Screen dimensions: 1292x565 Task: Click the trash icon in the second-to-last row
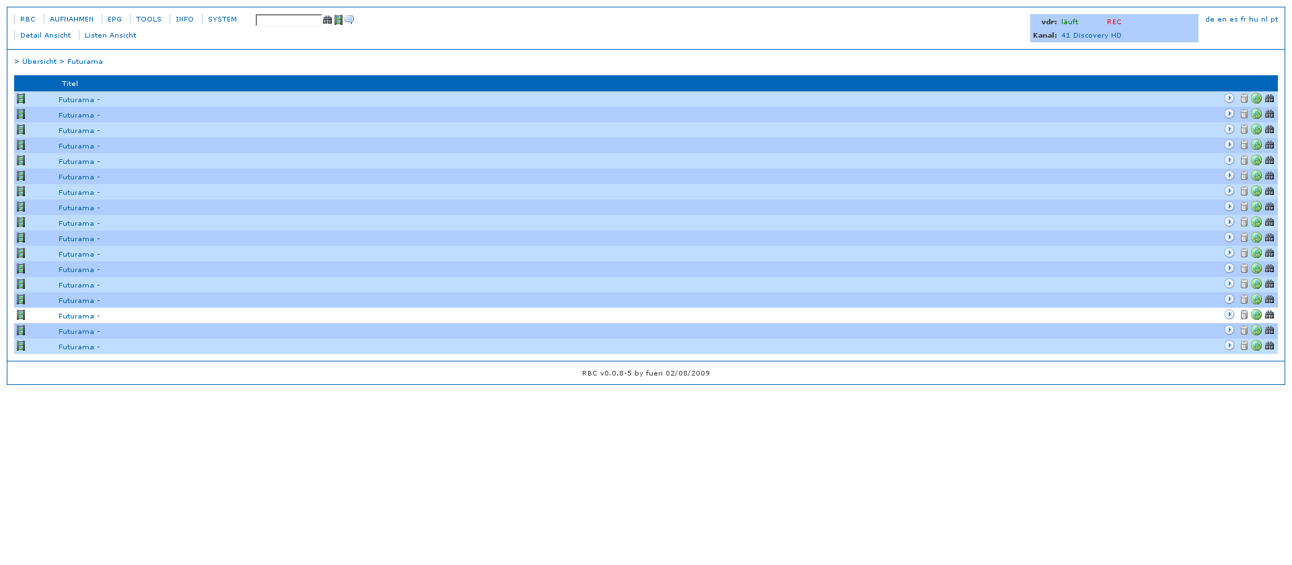coord(1244,331)
